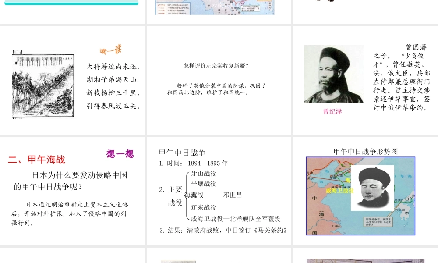
Task: Open the 曾纪泽 portrait slide
Action: (x=366, y=80)
